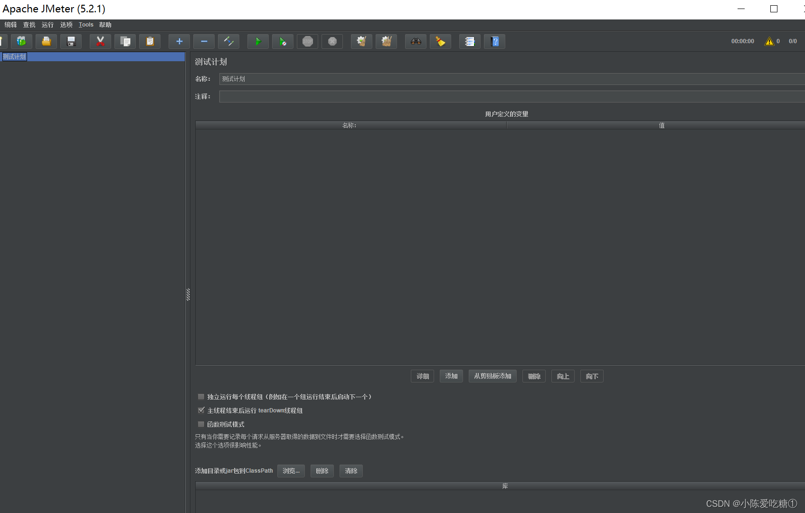
Task: Uncheck 主线程结束后运行 tearDown线程组
Action: tap(201, 410)
